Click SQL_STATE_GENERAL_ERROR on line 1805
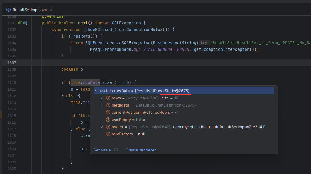 point(161,49)
